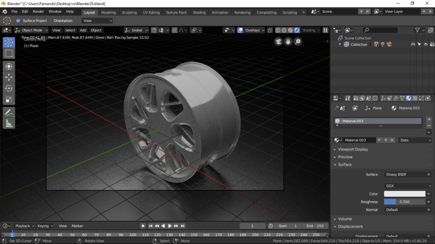Viewport: 435px width, 244px height.
Task: Select the Object Properties tab
Action: [x=384, y=98]
